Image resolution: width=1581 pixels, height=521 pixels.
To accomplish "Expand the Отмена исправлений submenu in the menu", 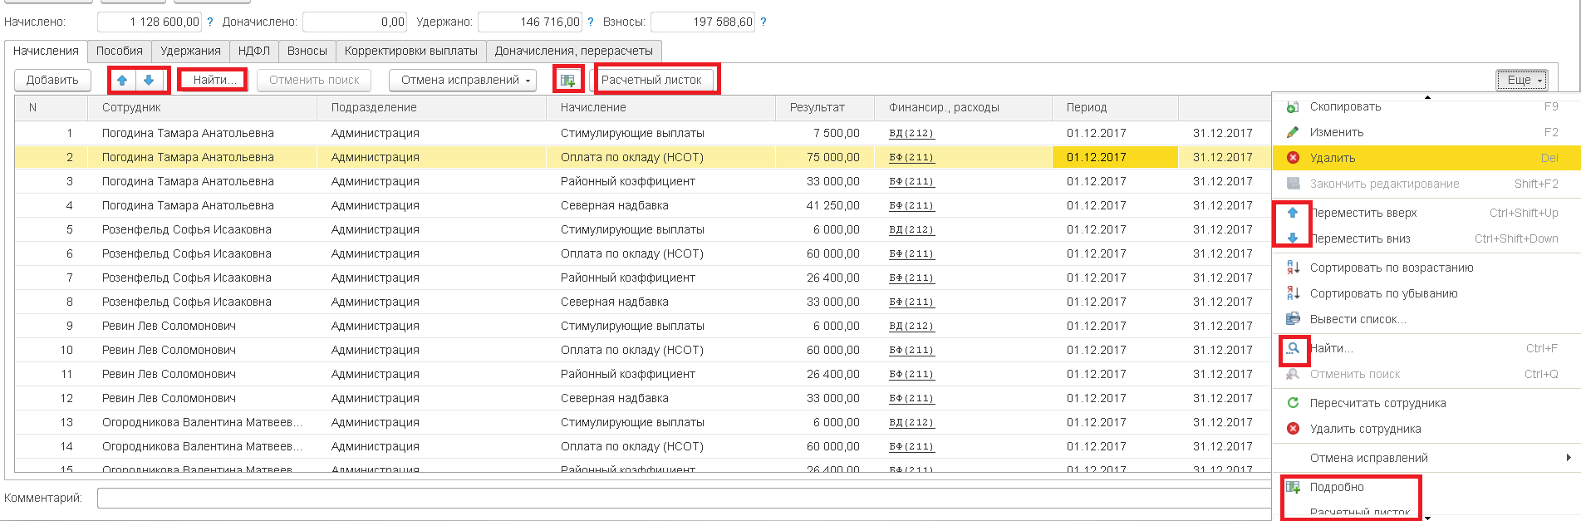I will [x=1426, y=458].
